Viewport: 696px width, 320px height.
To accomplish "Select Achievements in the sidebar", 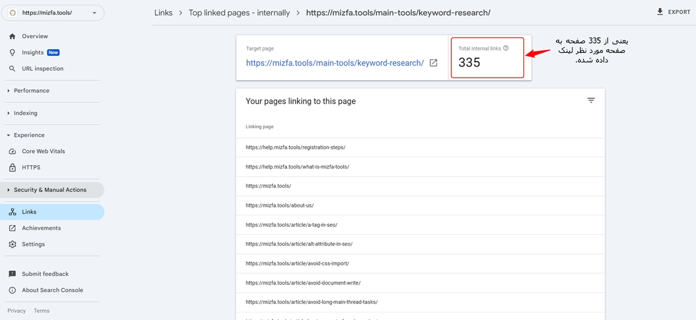I will pyautogui.click(x=41, y=228).
